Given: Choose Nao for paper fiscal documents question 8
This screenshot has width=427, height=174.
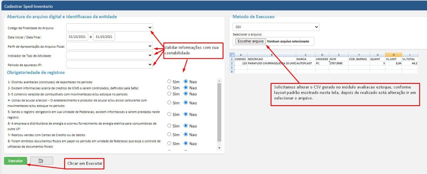Looking at the screenshot, I should (186, 144).
